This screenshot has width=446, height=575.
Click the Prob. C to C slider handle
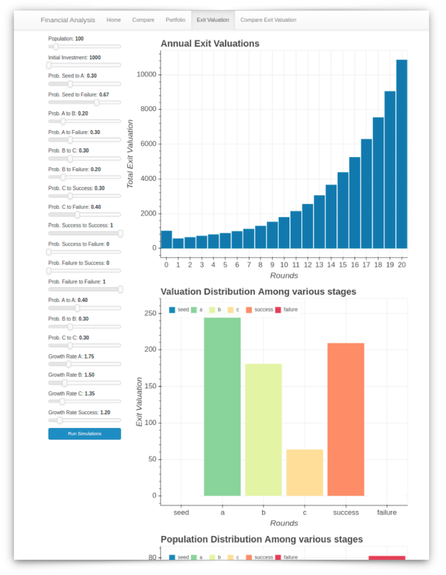click(x=70, y=346)
